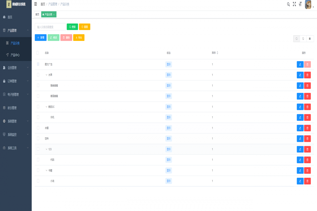The image size is (317, 211).
Task: Expand the 会员管理 sidebar menu
Action: tap(16, 68)
